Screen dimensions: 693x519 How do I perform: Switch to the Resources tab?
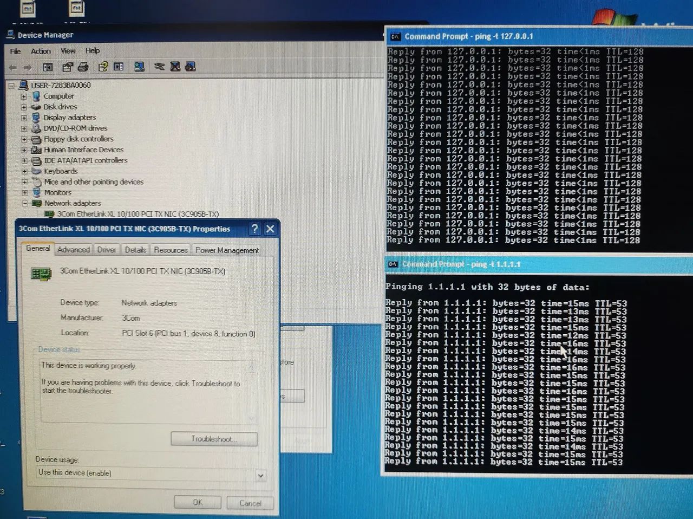pos(171,250)
